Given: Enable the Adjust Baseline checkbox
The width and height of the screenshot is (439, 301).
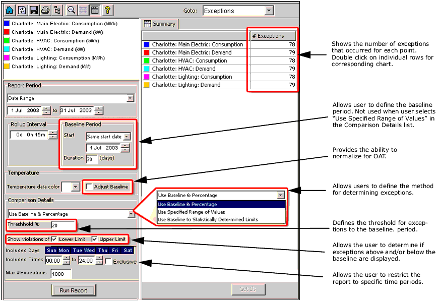Looking at the screenshot, I should tap(89, 187).
